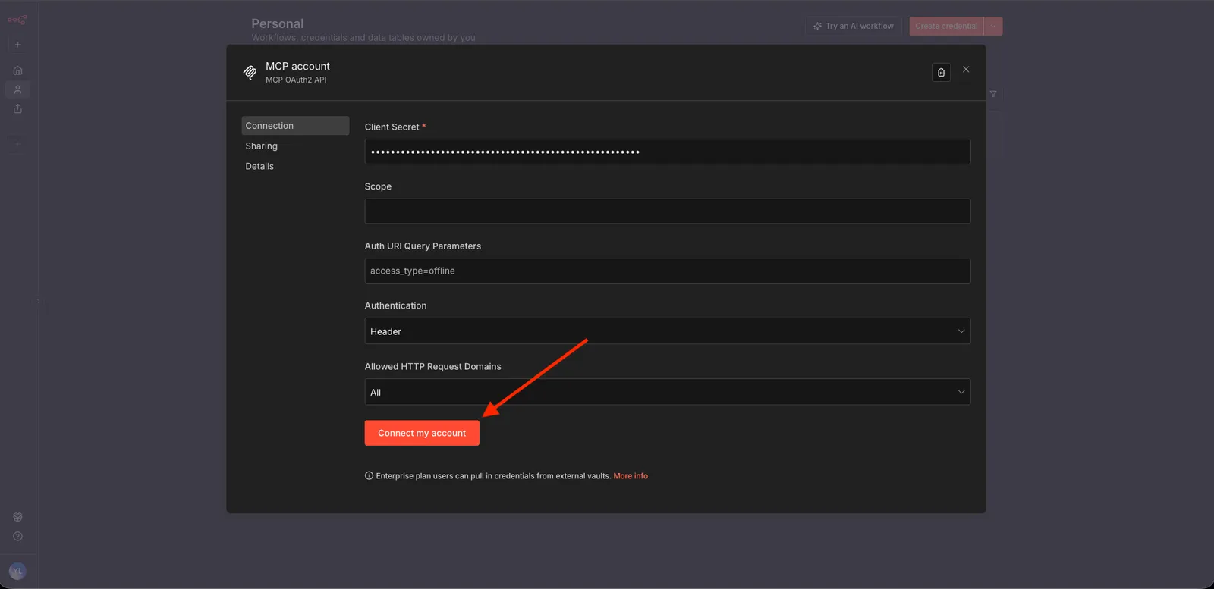Open Help via the question mark icon
The width and height of the screenshot is (1214, 589).
17,537
